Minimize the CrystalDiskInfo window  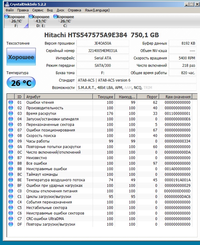pos(187,4)
